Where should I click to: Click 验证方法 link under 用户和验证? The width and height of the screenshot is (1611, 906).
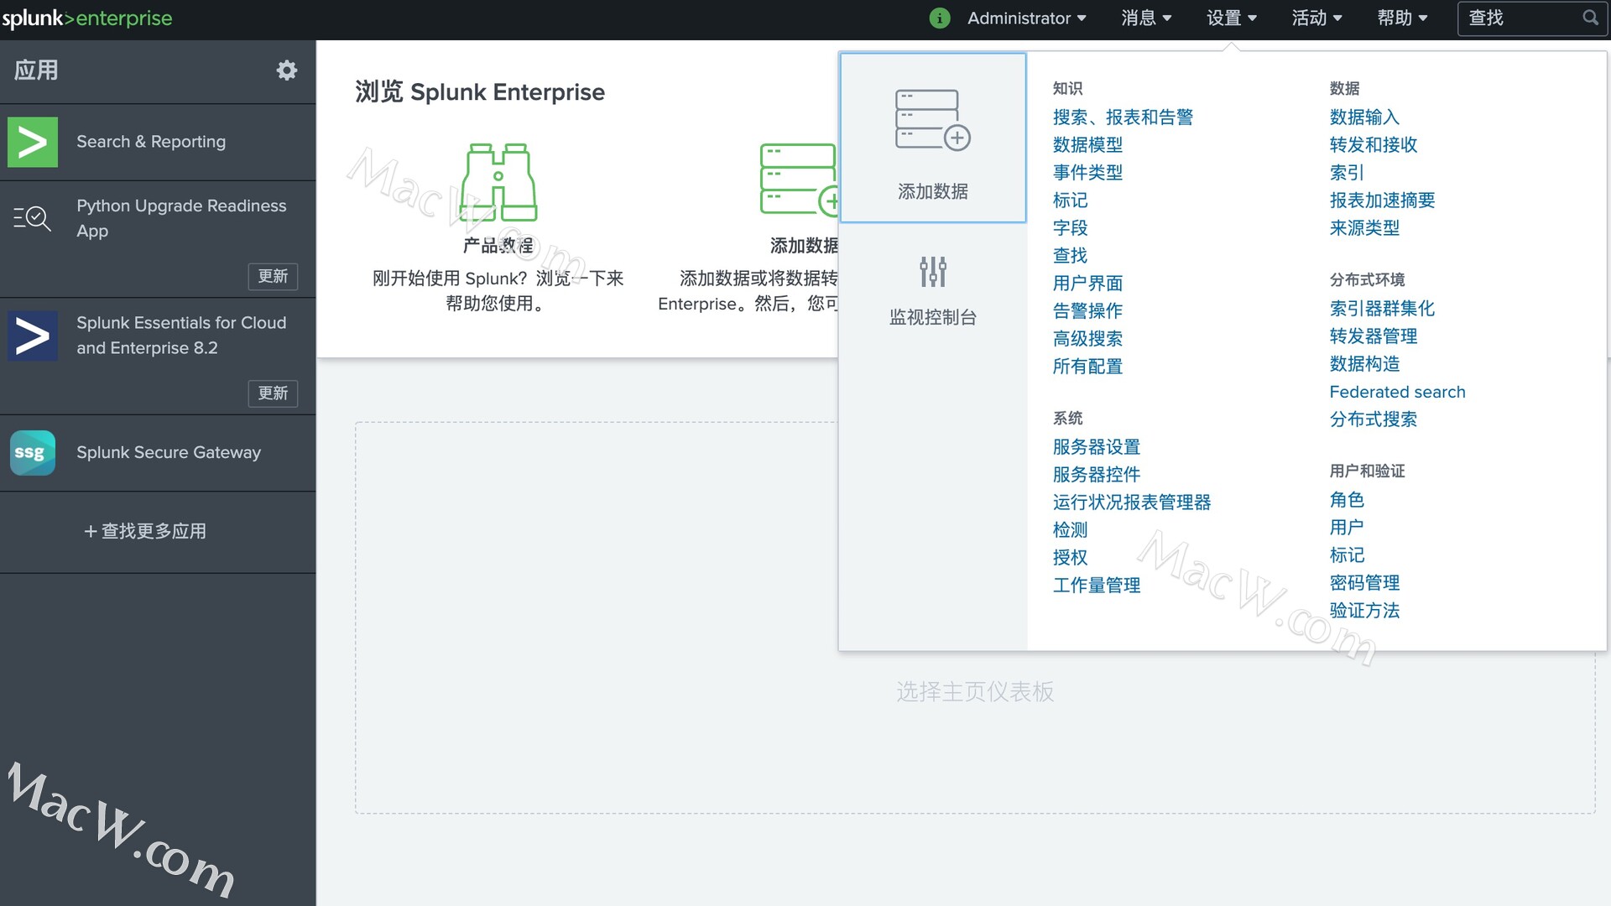pyautogui.click(x=1363, y=611)
